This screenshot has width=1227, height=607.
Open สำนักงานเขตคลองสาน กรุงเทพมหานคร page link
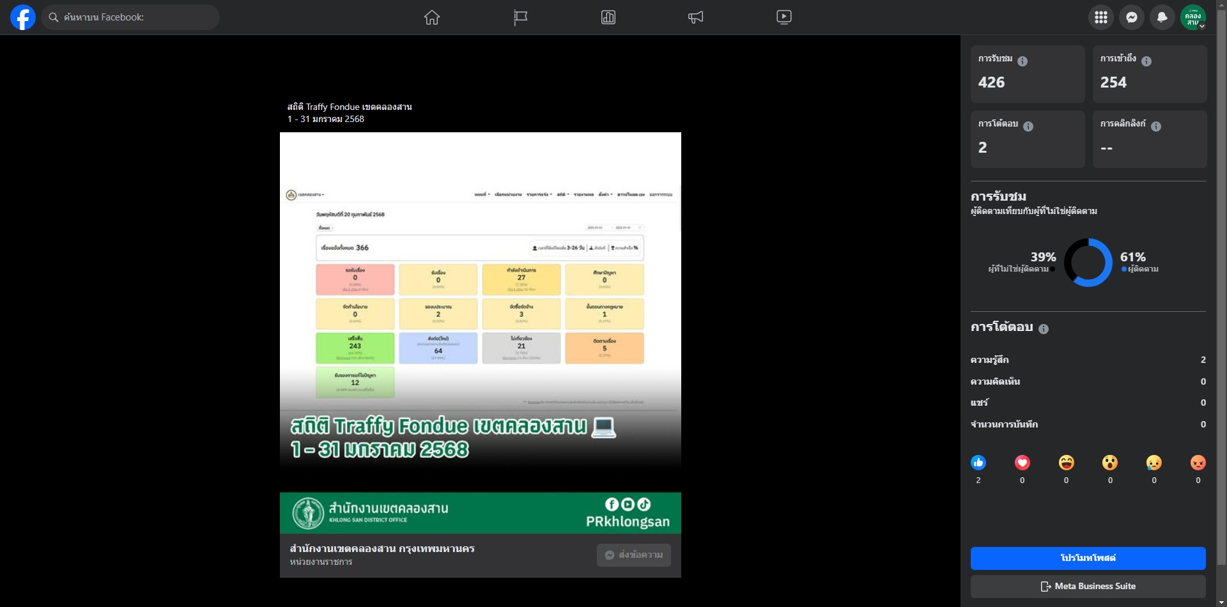(x=382, y=549)
